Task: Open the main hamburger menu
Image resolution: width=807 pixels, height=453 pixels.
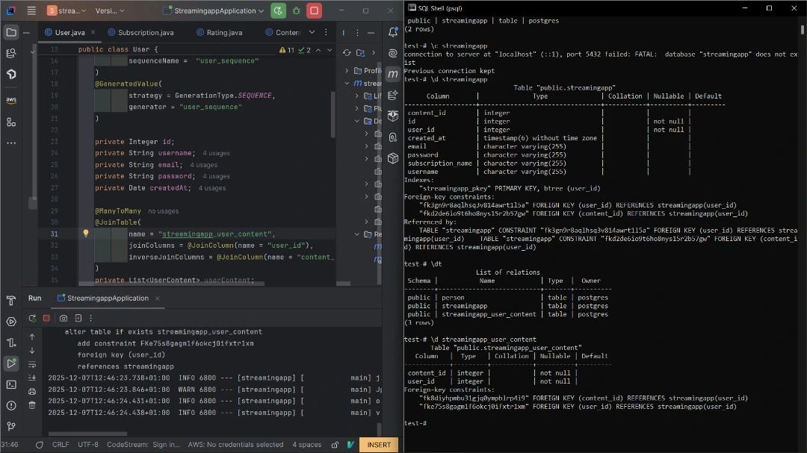Action: [x=30, y=10]
